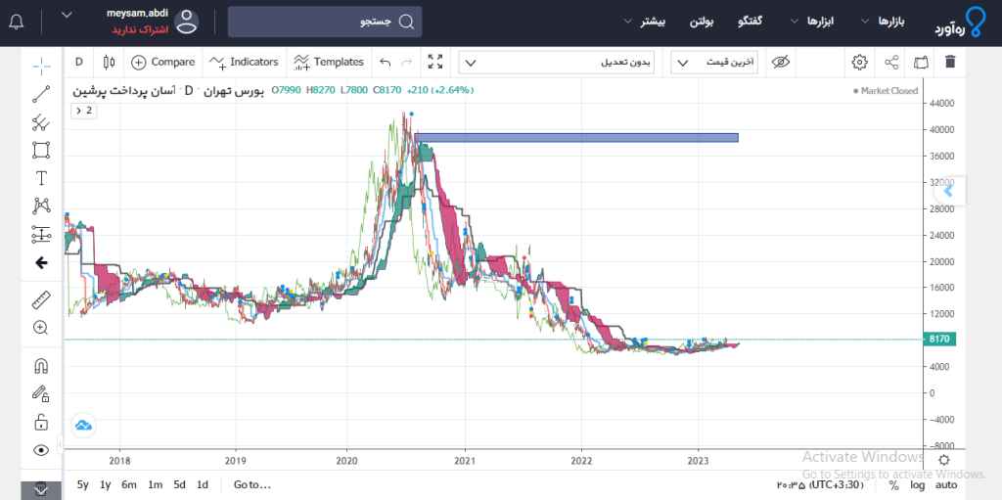Viewport: 1002px width, 500px height.
Task: Open chart settings gear
Action: pos(859,62)
